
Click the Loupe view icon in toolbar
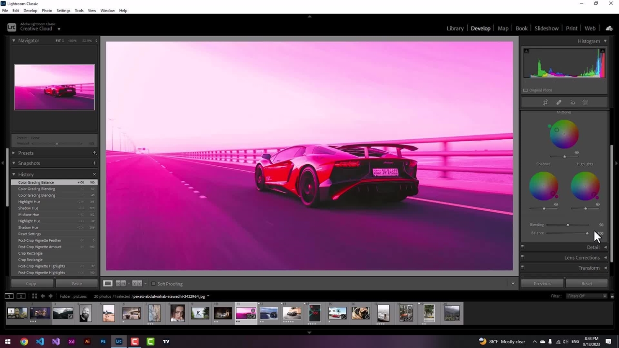tap(108, 284)
